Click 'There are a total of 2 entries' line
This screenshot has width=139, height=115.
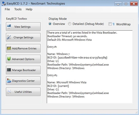[x=82, y=33]
